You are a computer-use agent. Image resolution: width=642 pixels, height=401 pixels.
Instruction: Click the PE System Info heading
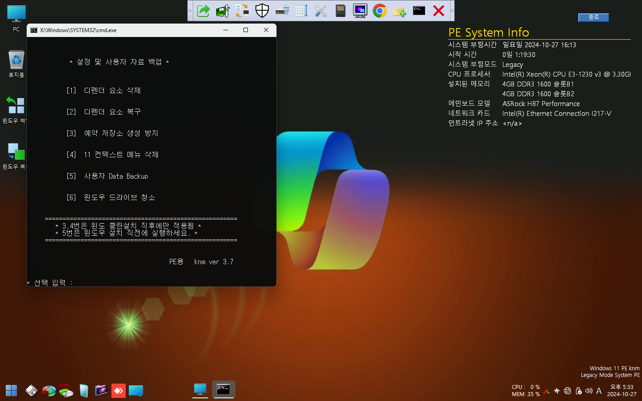click(489, 33)
